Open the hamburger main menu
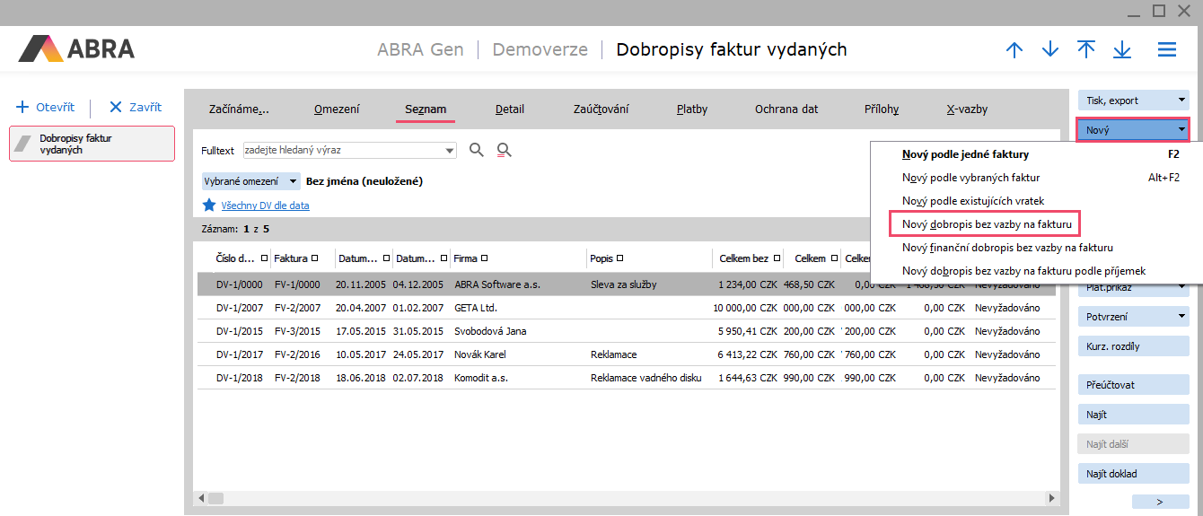The width and height of the screenshot is (1203, 516). (x=1167, y=50)
